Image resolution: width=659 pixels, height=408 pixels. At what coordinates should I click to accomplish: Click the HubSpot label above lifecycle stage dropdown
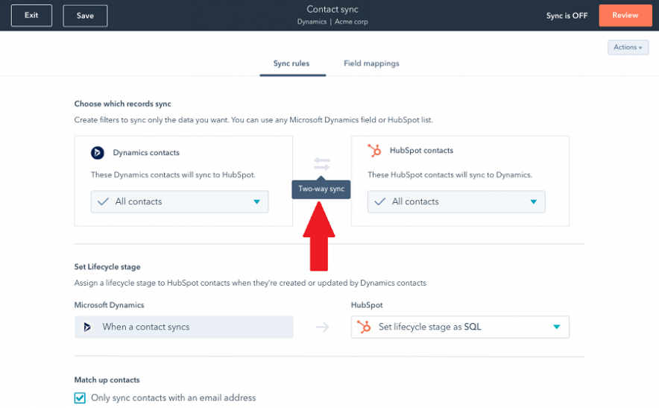(367, 305)
